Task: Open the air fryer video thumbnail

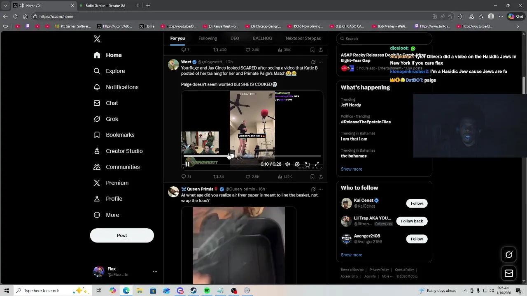Action: [239, 245]
